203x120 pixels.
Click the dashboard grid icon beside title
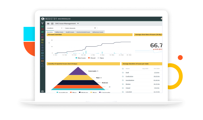52,24
